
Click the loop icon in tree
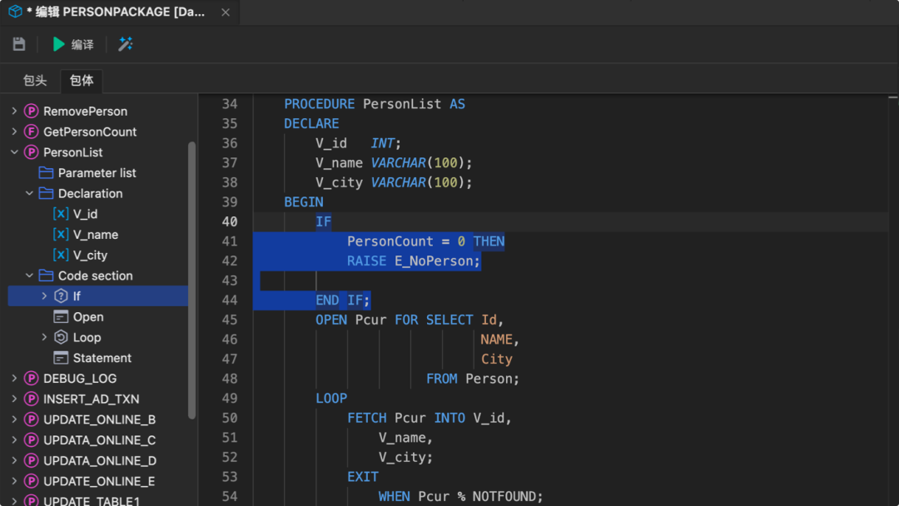(x=61, y=337)
